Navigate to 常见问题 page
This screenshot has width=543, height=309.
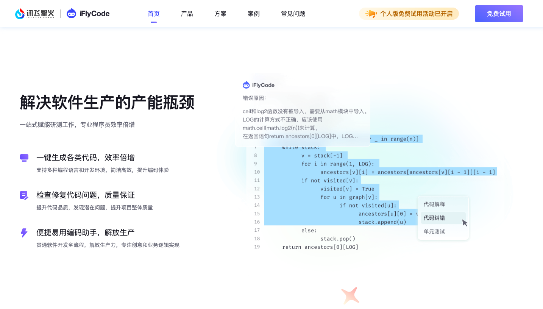tap(293, 14)
